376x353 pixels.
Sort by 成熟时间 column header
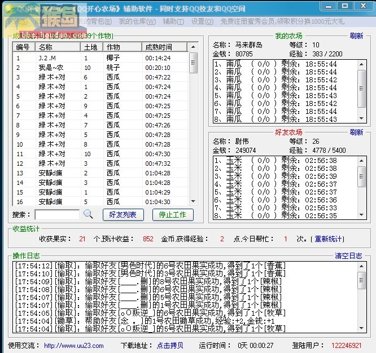164,47
